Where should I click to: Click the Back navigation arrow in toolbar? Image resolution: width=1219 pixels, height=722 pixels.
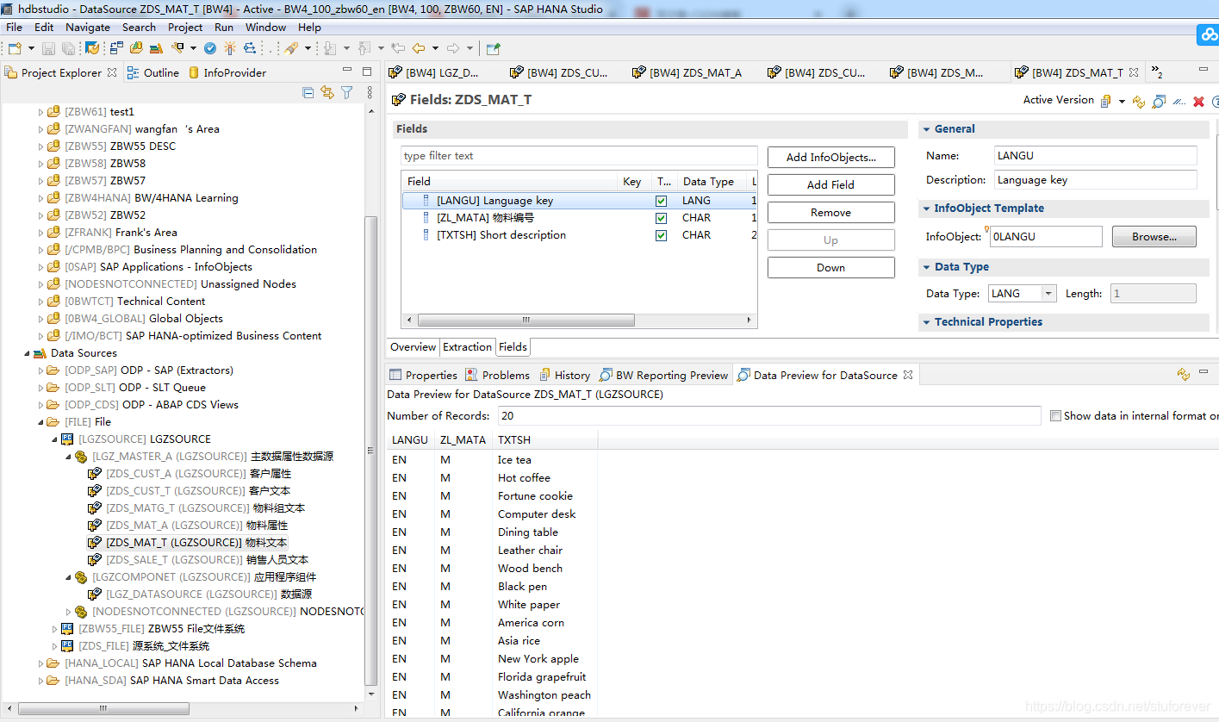(x=418, y=48)
